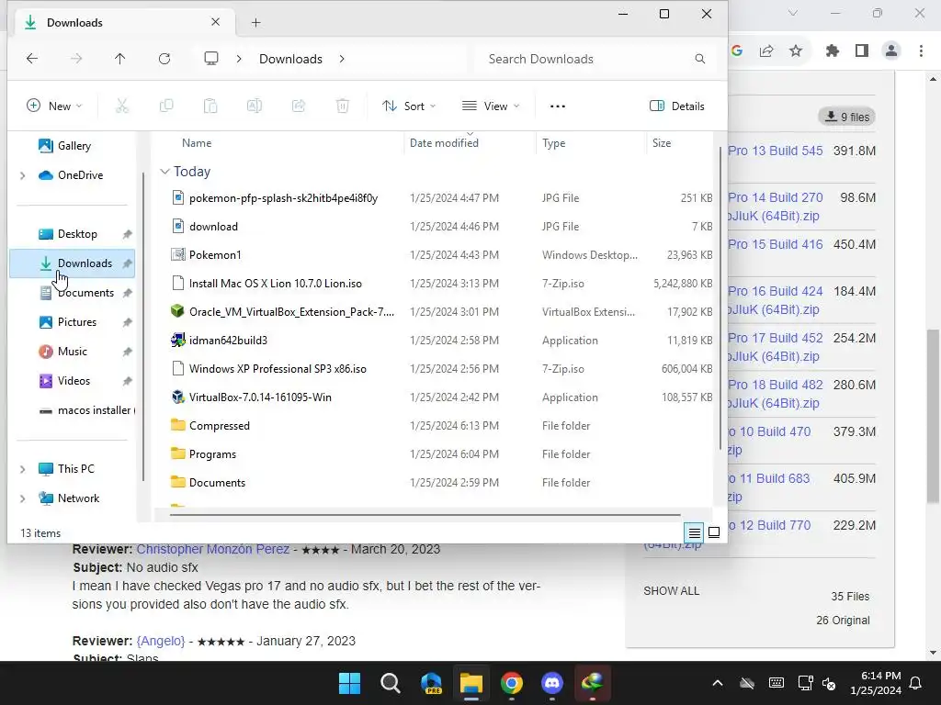Open the Videos quick access folder

74,381
